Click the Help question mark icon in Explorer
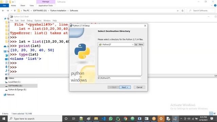 215,5
